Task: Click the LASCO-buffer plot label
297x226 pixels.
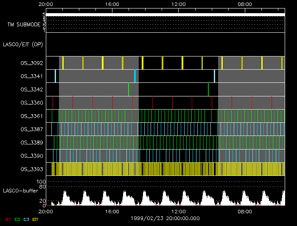Action: click(x=22, y=191)
